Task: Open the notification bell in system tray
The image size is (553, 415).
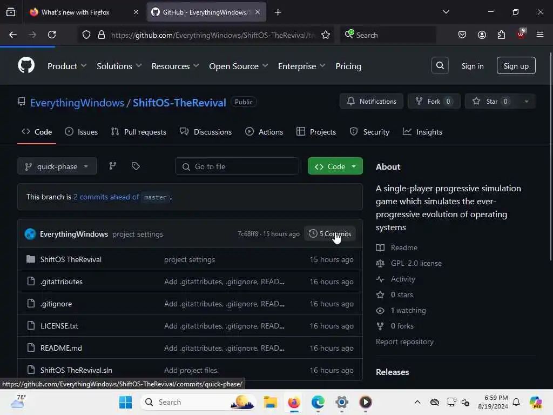Action: (x=516, y=402)
